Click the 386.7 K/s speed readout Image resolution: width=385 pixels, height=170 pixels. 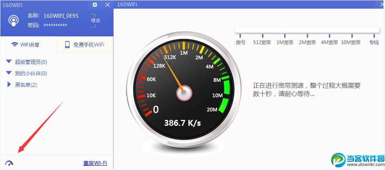click(x=183, y=123)
